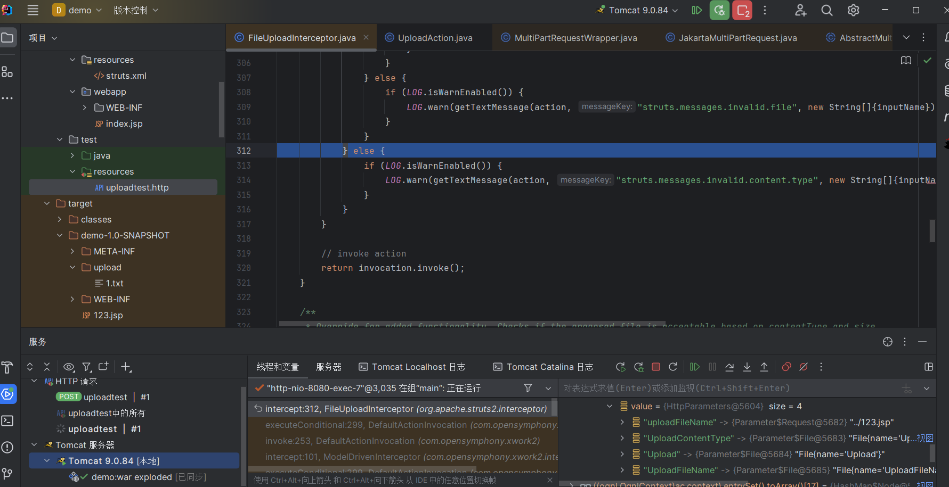Click Rerun server icon in debug toolbar

coord(621,367)
